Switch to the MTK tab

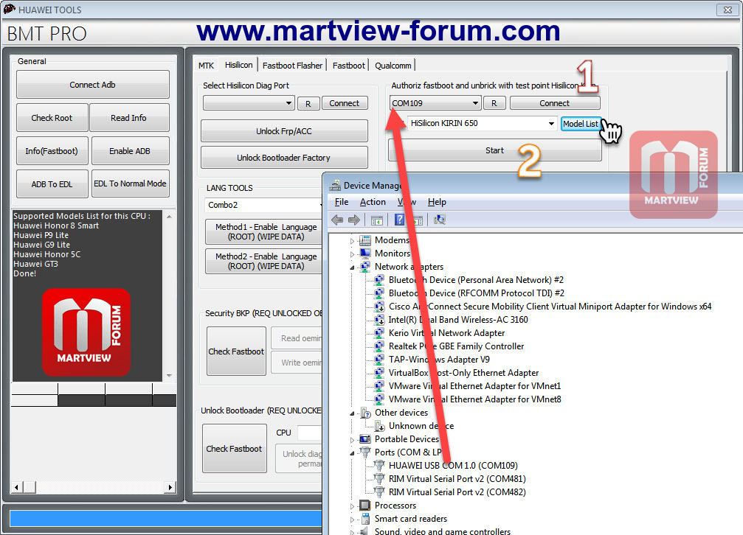206,66
